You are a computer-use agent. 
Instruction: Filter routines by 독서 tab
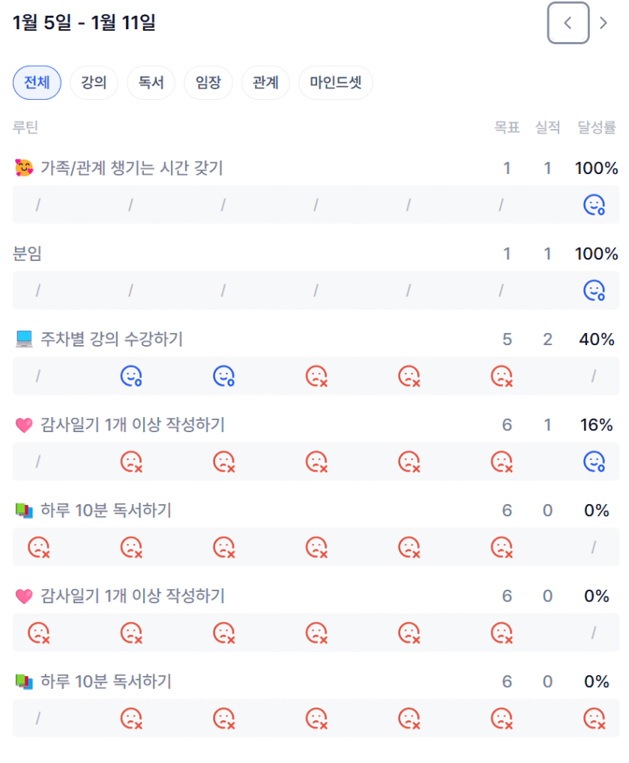coord(151,83)
